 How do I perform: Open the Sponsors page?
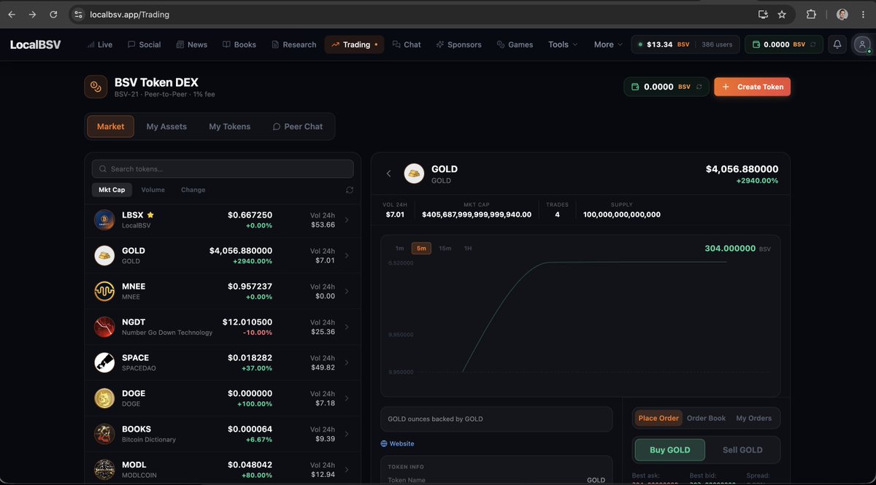(458, 44)
